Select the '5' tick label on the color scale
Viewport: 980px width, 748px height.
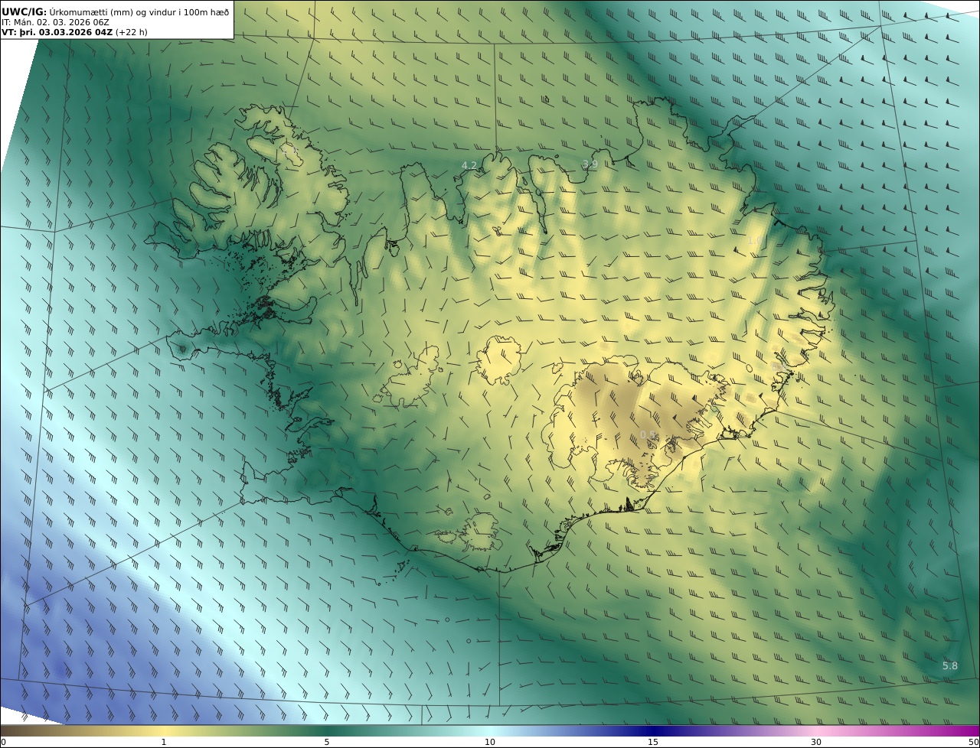[x=327, y=742]
